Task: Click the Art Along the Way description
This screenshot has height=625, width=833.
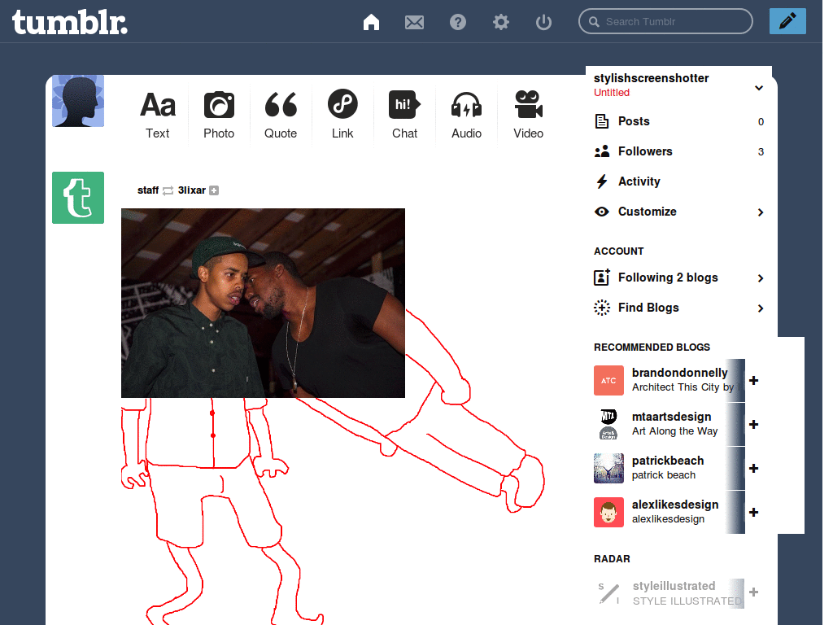Action: coord(674,431)
